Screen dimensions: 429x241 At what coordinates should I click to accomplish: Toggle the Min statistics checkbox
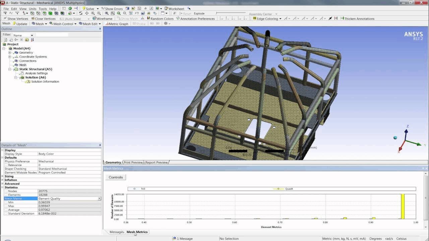click(x=6, y=202)
